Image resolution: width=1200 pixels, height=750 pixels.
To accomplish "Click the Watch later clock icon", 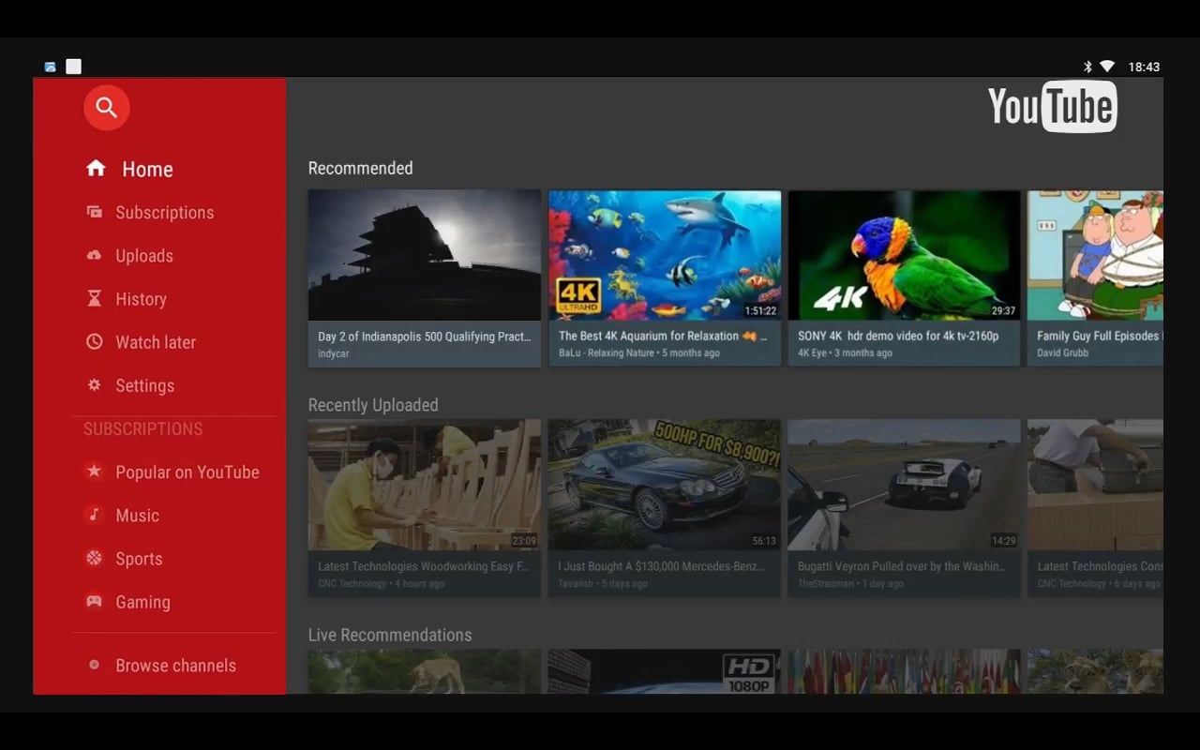I will point(94,342).
